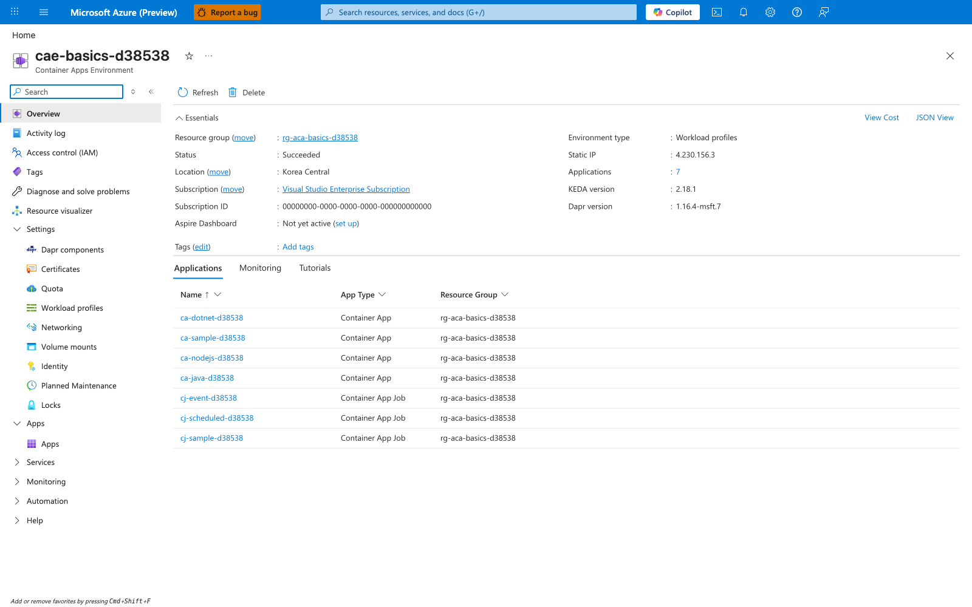Screen dimensions: 972x607
Task: Open feedback icon in top bar
Action: (x=824, y=12)
